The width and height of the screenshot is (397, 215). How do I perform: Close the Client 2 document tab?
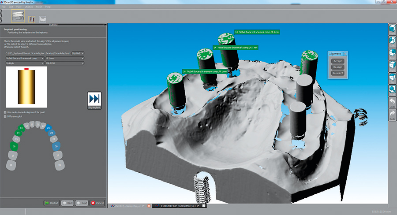tap(149, 206)
